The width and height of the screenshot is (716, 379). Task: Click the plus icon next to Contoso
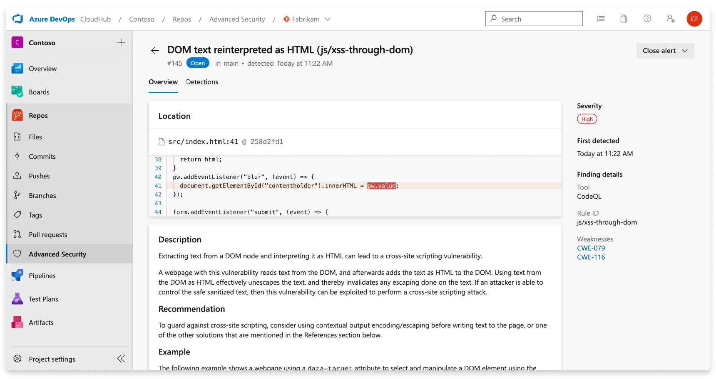coord(121,42)
